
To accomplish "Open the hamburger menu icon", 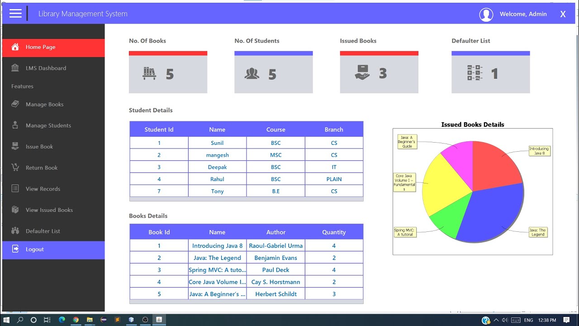I will pos(15,14).
